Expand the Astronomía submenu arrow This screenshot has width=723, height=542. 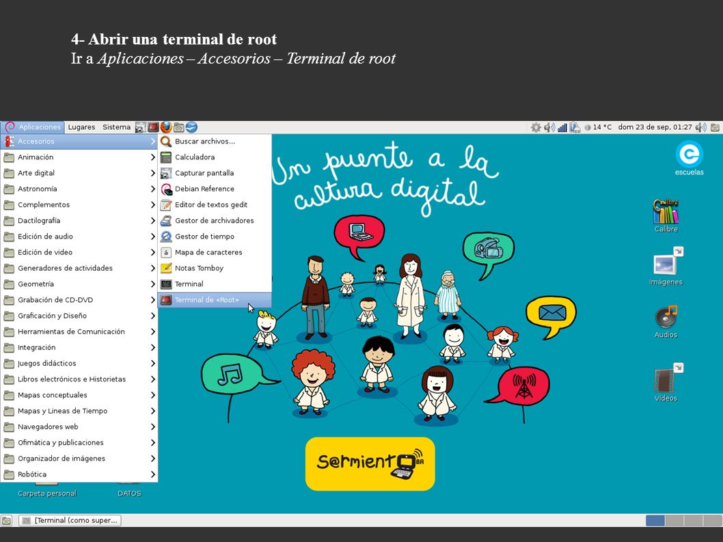(152, 189)
